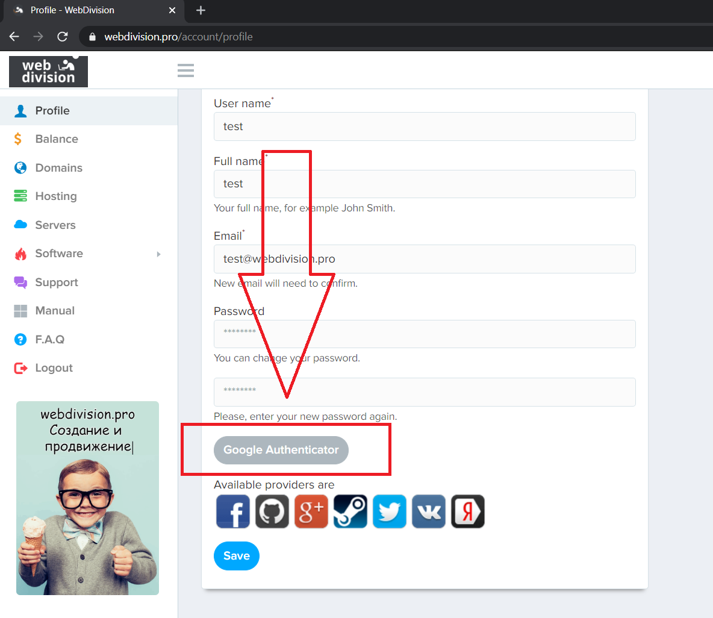Click the Yandex provider icon
The width and height of the screenshot is (713, 618).
tap(468, 511)
